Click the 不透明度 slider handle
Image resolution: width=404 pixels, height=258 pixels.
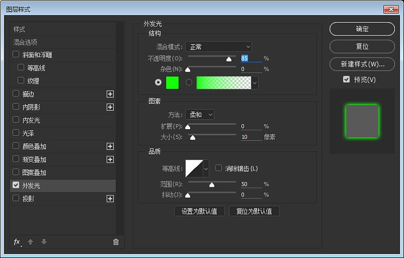229,60
